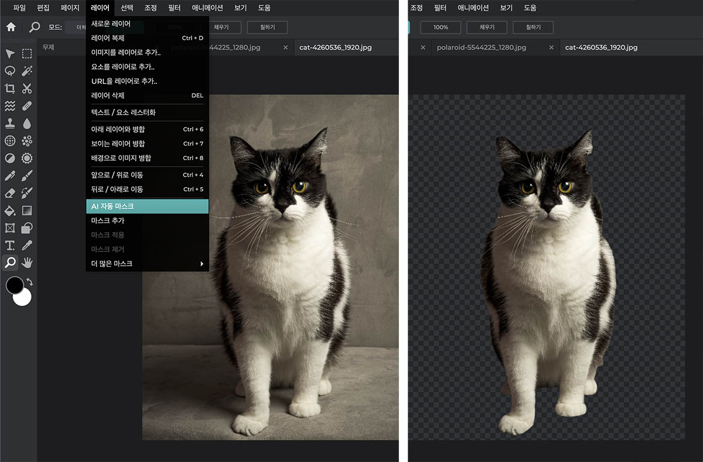Select the Heal bandage tool
This screenshot has width=703, height=462.
point(27,106)
